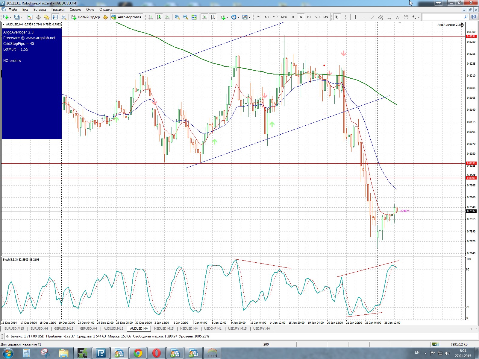The height and width of the screenshot is (359, 479).
Task: Open the Strategy Tester icon
Action: [x=63, y=17]
